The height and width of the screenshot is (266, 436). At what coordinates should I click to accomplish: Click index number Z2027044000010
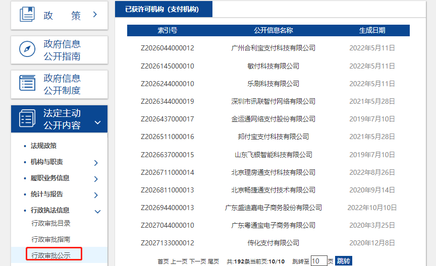coord(168,225)
